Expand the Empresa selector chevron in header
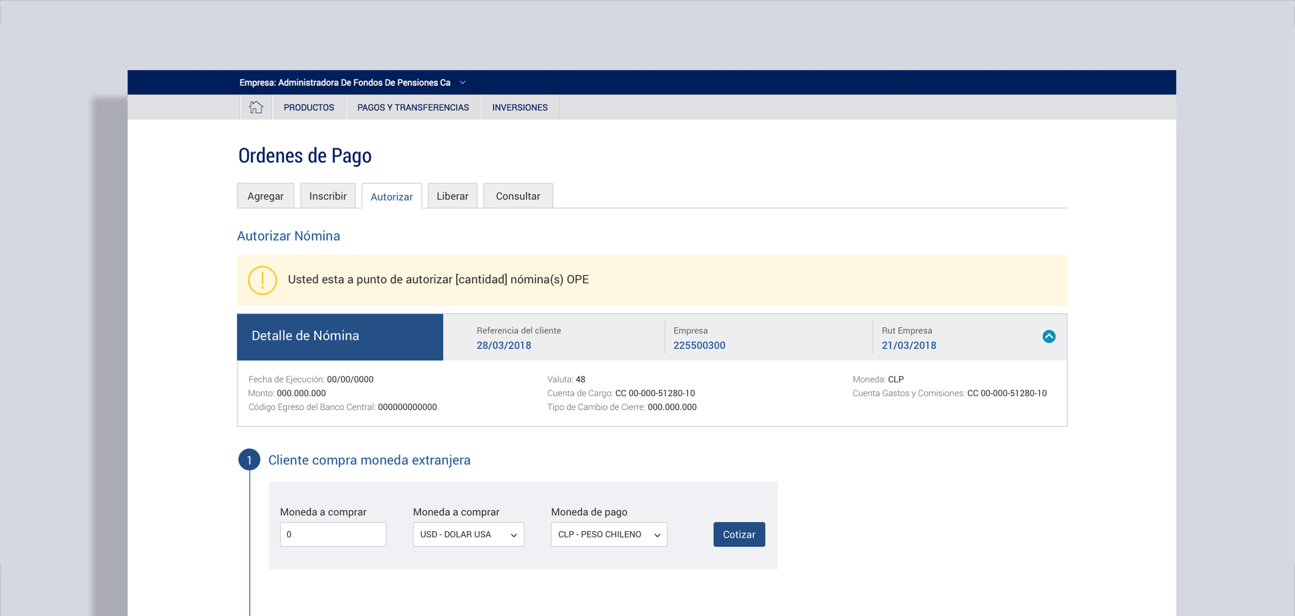 click(462, 82)
